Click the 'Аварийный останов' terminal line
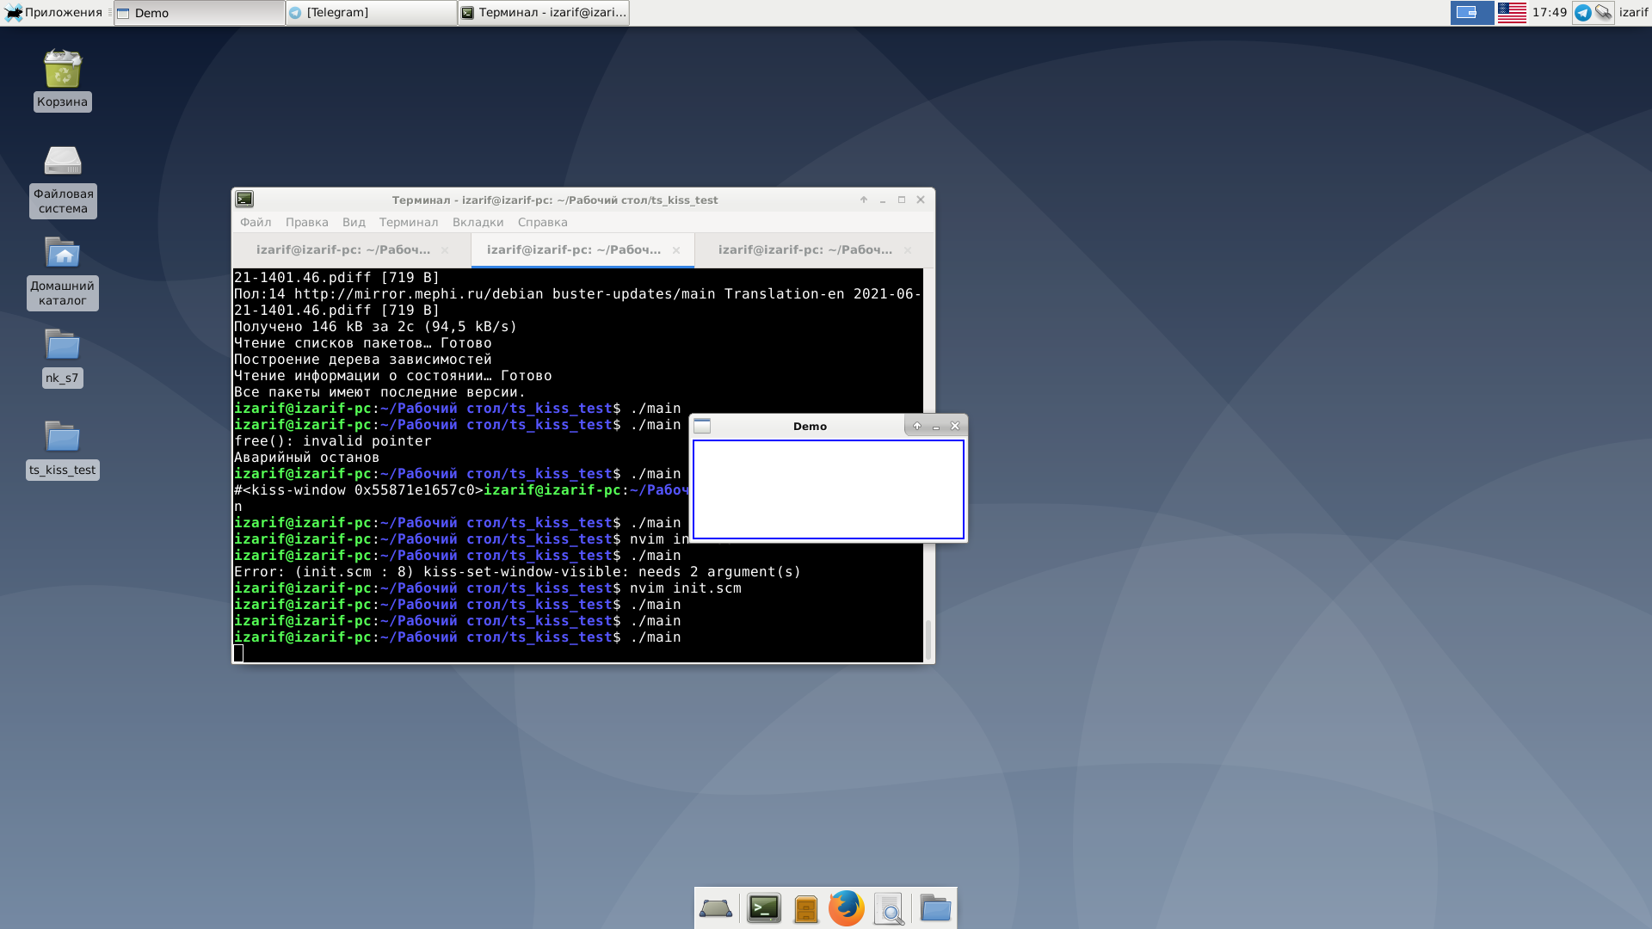1652x929 pixels. tap(306, 458)
